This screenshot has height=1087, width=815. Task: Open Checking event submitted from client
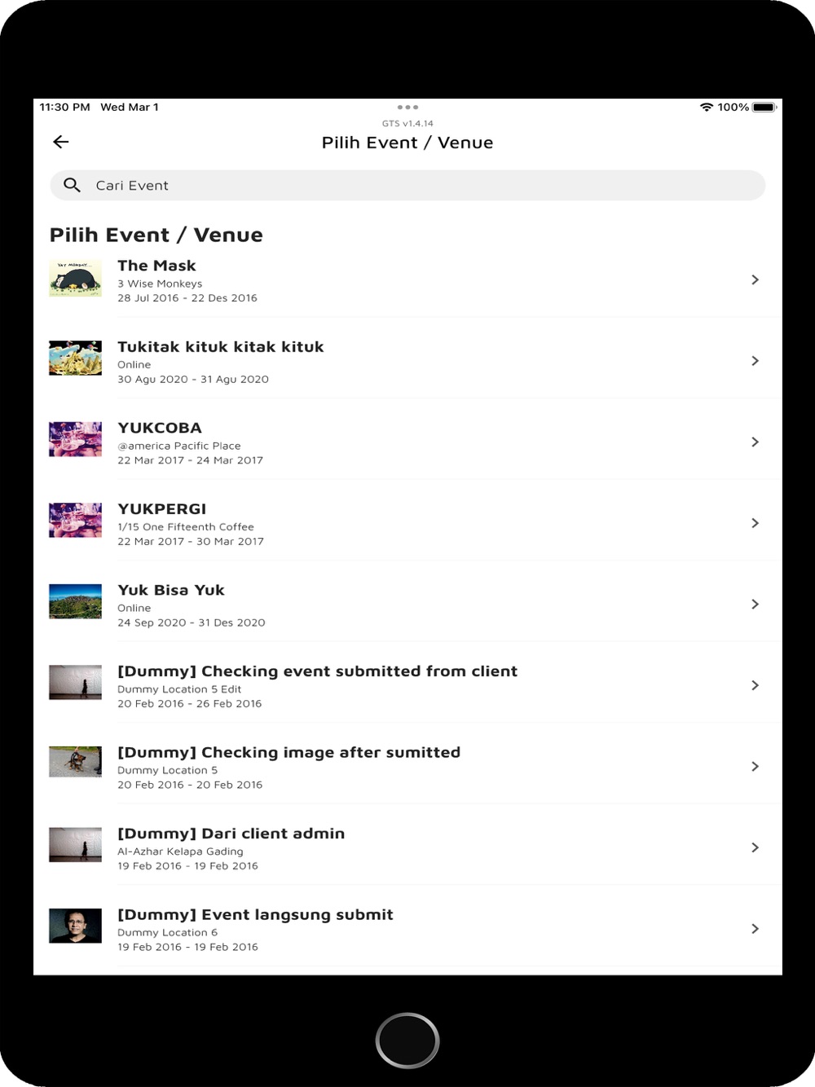coord(317,671)
